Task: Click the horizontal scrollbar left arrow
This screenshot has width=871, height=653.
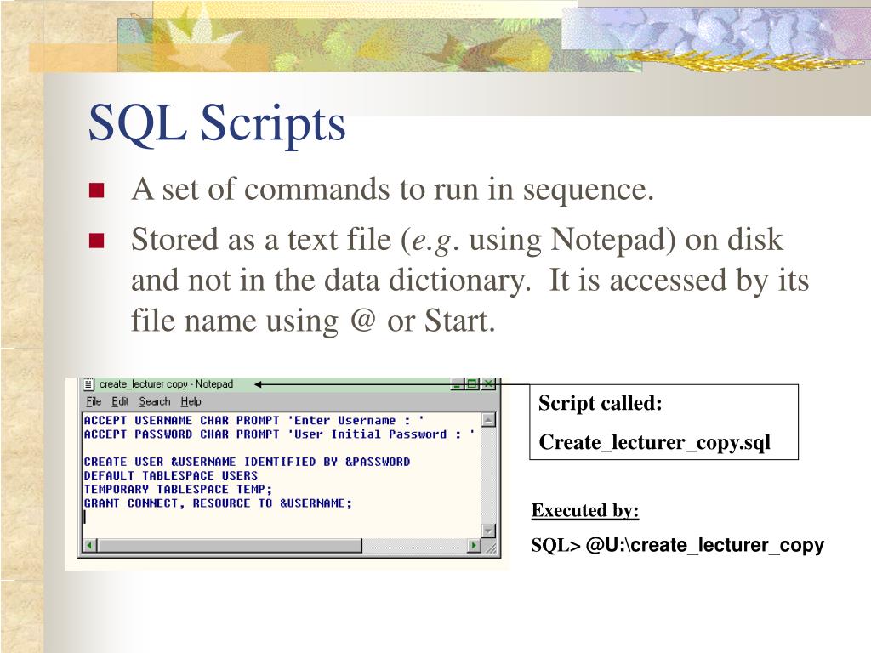Action: tap(90, 546)
